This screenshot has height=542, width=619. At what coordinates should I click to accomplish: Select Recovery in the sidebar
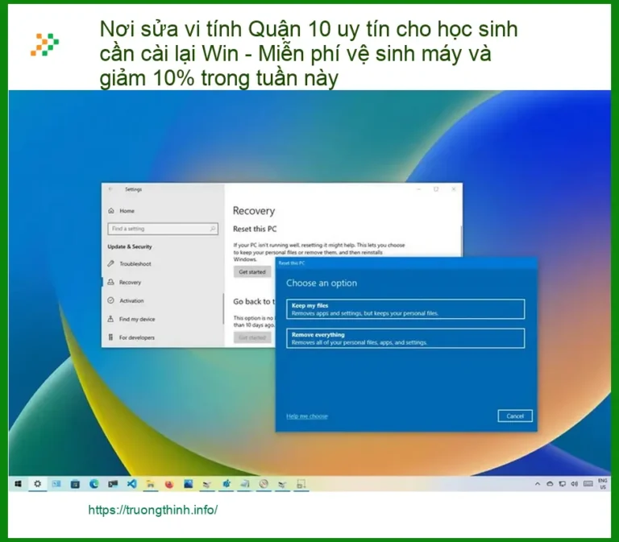point(130,283)
